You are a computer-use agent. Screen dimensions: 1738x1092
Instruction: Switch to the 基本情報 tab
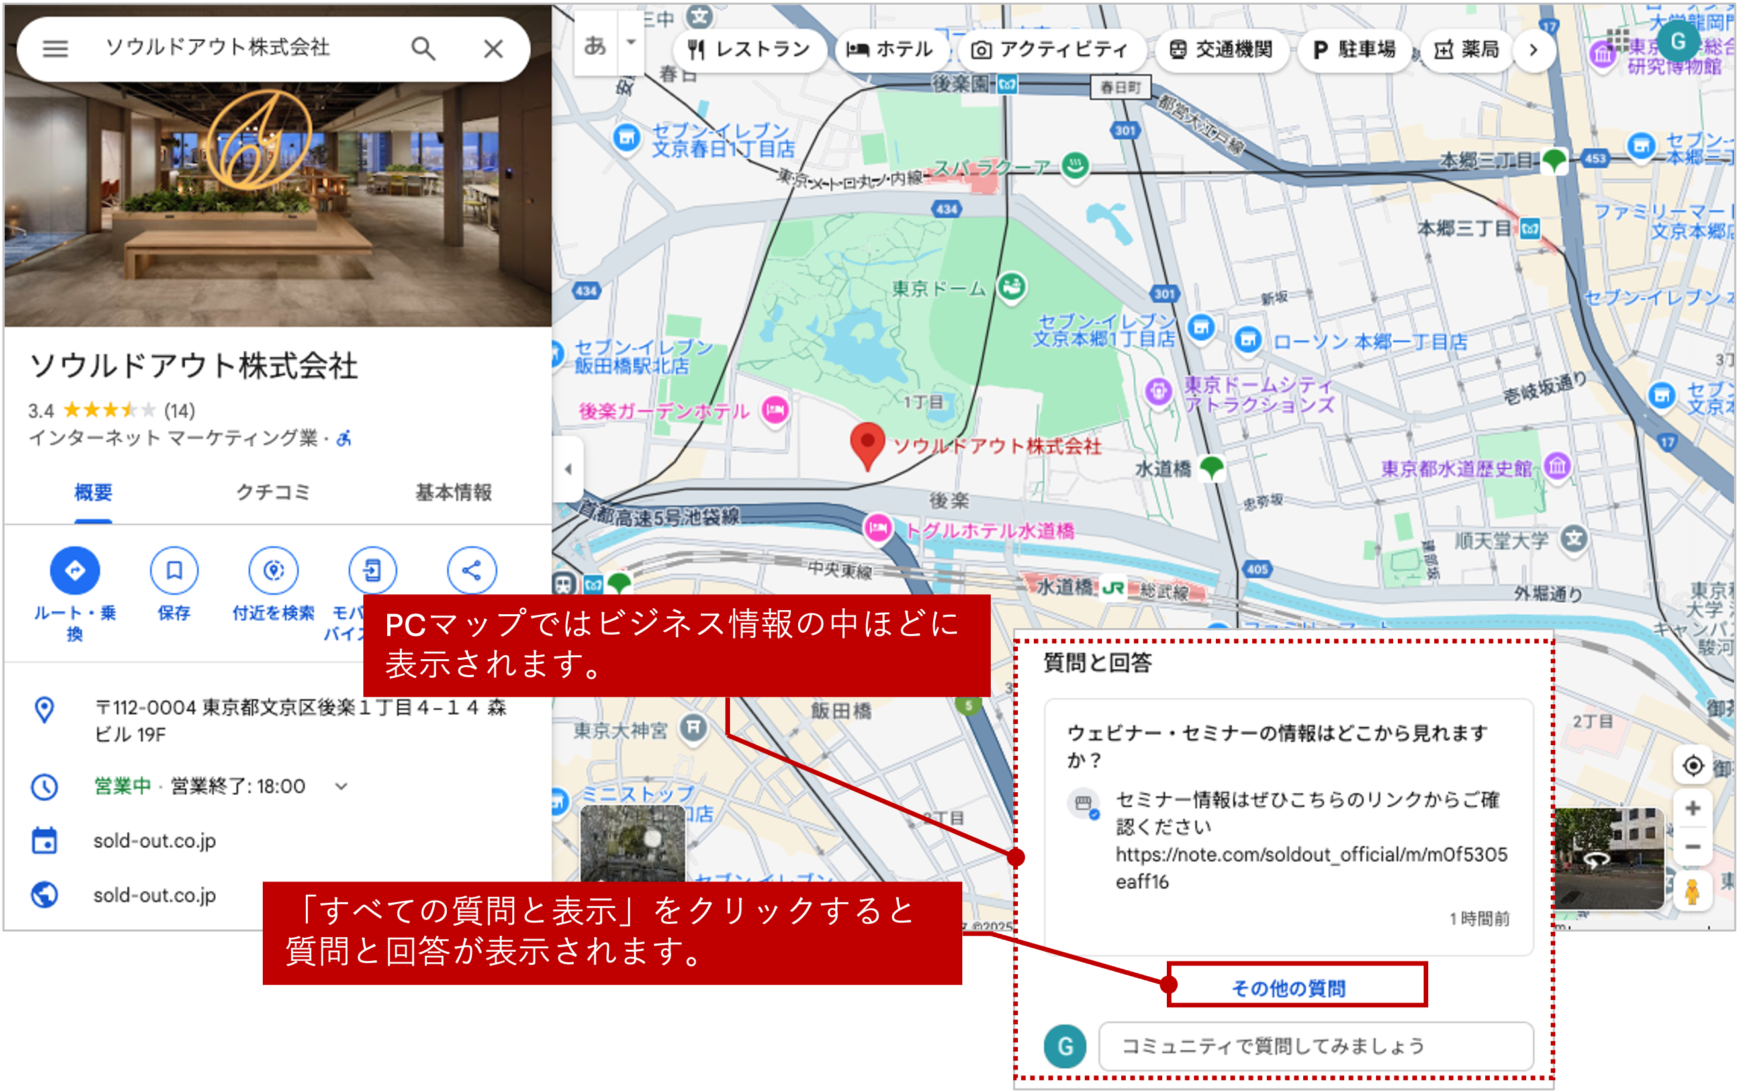click(453, 492)
